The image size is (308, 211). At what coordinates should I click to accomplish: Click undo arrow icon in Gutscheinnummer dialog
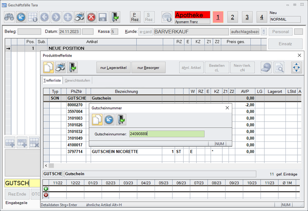click(x=109, y=119)
